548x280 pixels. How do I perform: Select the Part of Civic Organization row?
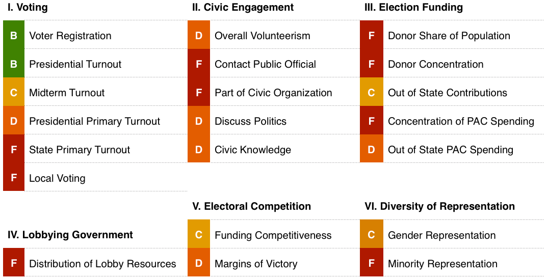[x=273, y=93]
